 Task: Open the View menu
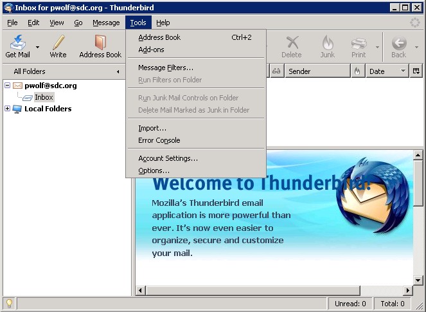click(x=57, y=23)
